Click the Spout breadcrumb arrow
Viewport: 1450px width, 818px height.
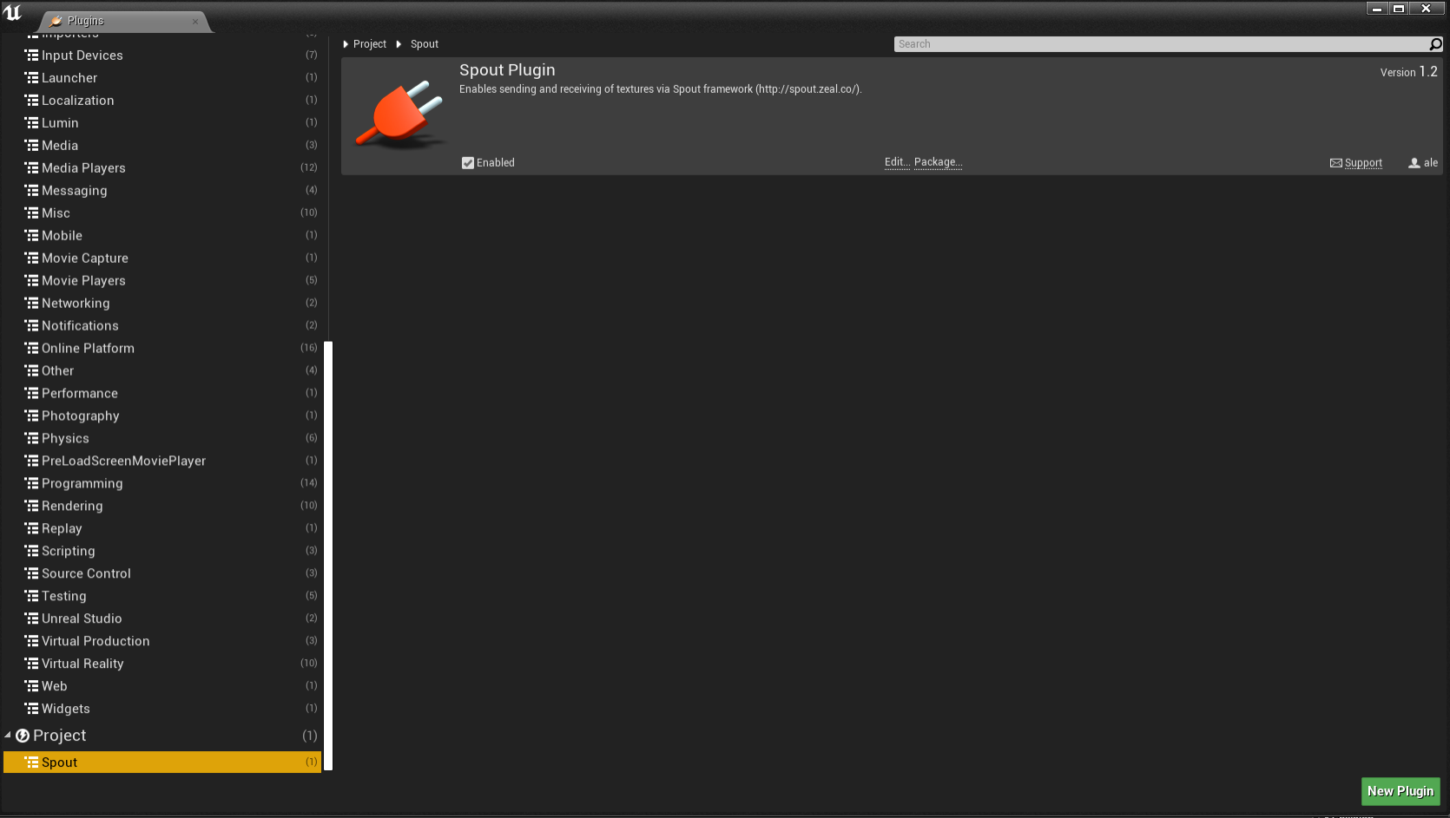click(399, 44)
